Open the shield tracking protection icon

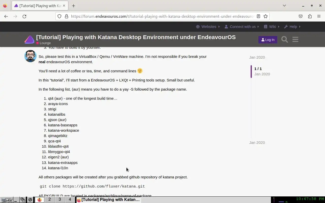pyautogui.click(x=59, y=16)
